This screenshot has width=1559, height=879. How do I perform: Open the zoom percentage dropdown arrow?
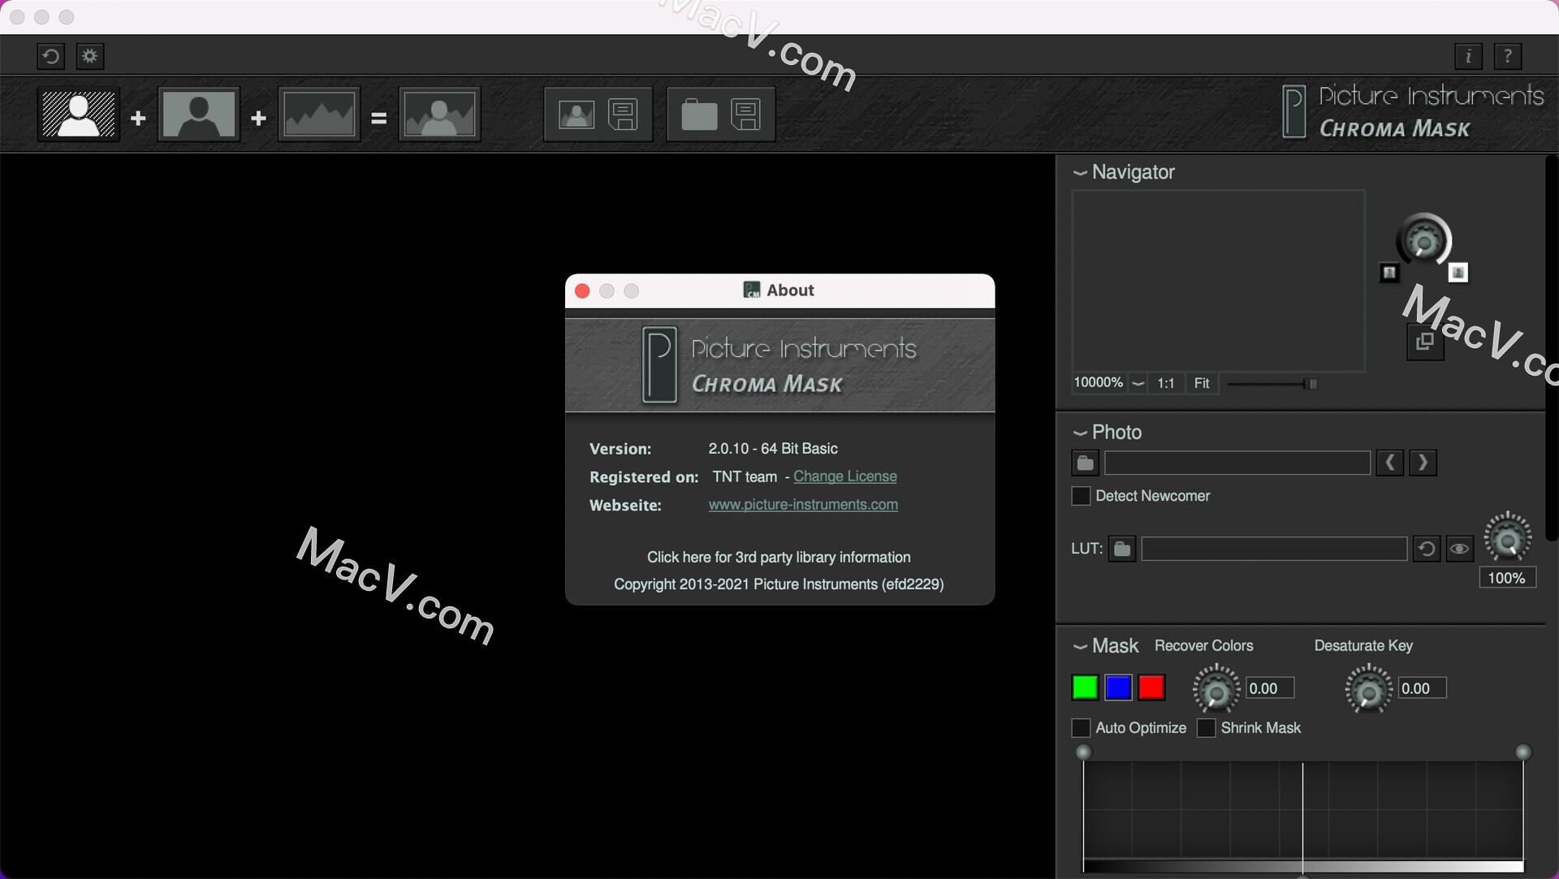1138,383
